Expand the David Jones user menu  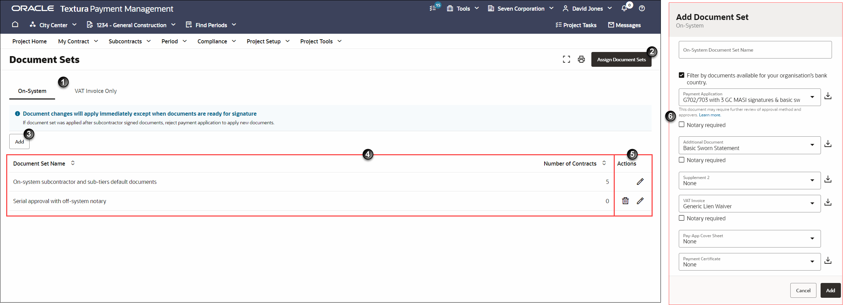587,9
